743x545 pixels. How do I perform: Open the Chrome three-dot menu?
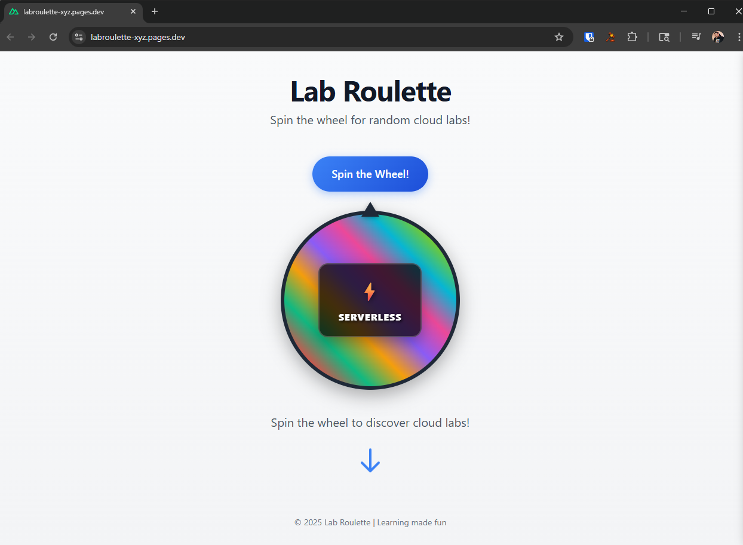[739, 37]
